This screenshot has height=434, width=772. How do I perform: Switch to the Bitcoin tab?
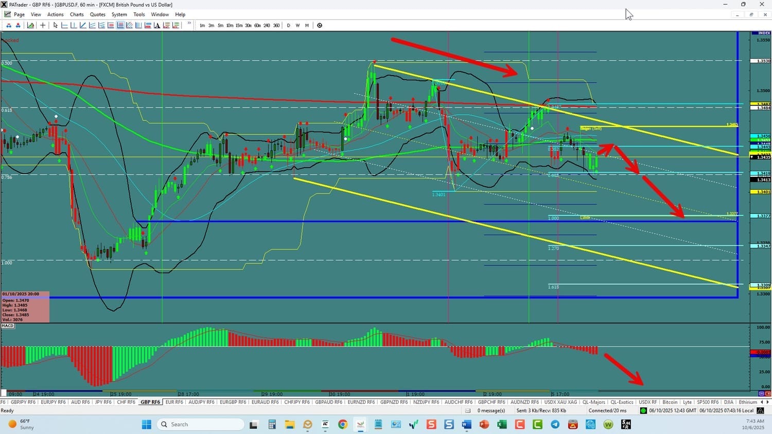click(670, 402)
